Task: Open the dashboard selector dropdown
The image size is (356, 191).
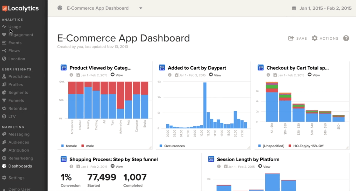Action: point(141,8)
